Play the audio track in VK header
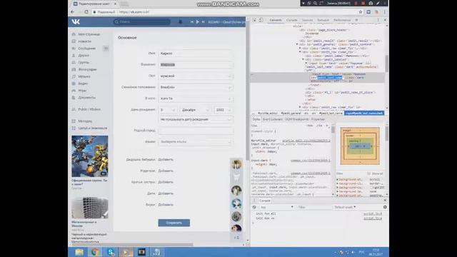Viewport: 457px width, 257px height. tap(198, 22)
